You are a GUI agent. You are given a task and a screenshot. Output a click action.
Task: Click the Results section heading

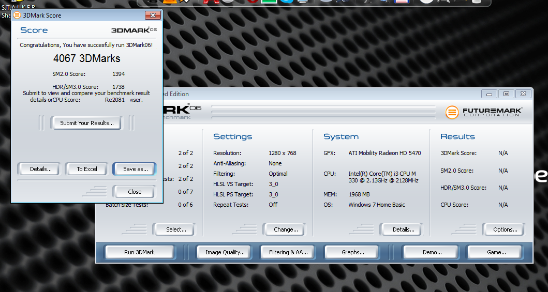[457, 136]
